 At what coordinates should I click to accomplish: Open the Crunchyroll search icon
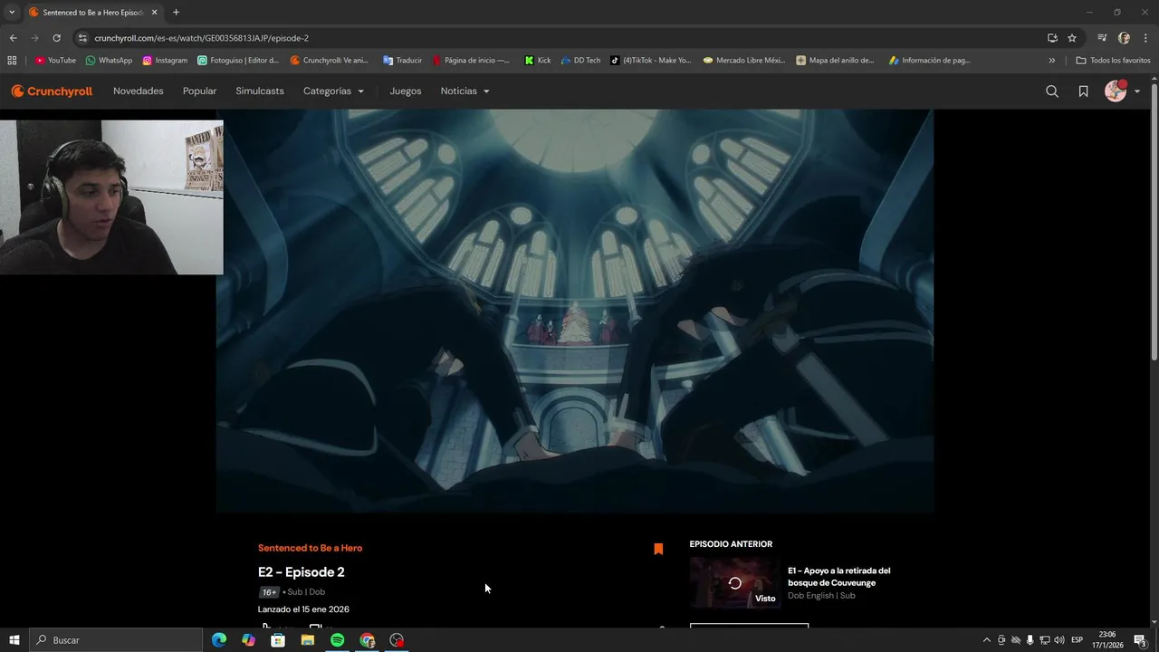[1052, 91]
